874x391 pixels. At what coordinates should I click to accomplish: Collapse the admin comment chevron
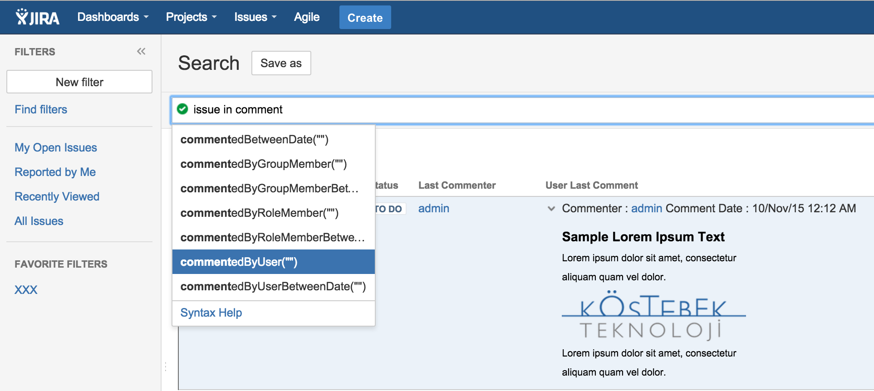551,209
